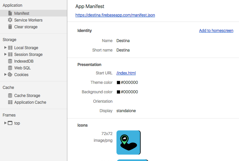
Task: Click the 72x72 icon size label
Action: [107, 134]
